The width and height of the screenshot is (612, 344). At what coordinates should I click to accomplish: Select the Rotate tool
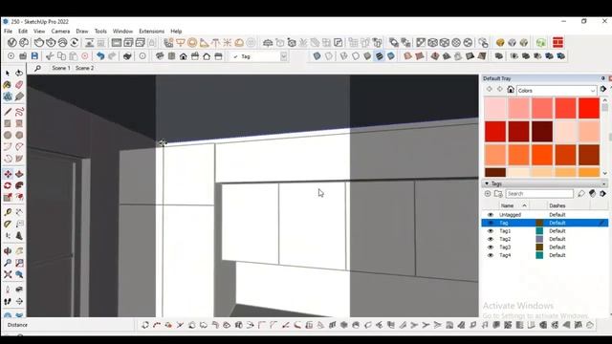[x=8, y=185]
